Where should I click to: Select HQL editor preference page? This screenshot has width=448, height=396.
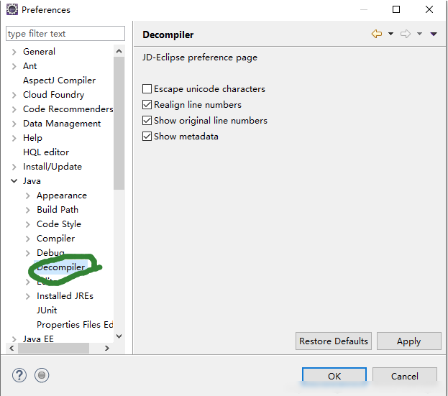46,152
